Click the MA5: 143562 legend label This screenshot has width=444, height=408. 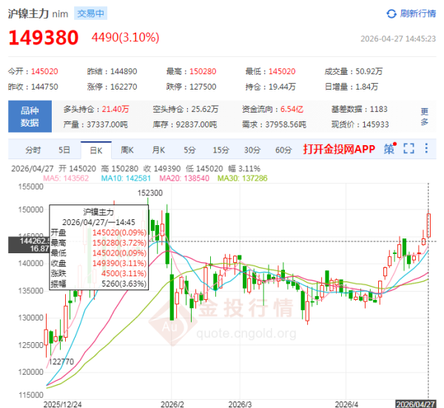pos(66,178)
